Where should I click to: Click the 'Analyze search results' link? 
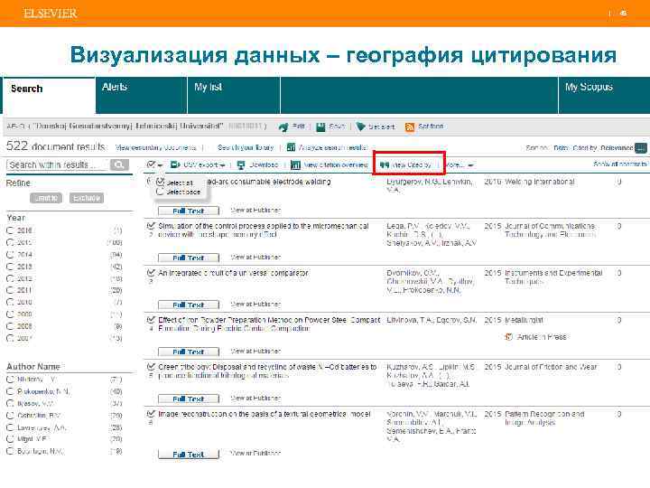click(x=333, y=147)
